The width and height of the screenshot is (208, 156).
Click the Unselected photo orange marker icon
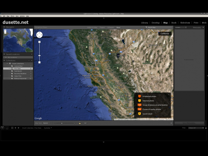[x=139, y=96]
